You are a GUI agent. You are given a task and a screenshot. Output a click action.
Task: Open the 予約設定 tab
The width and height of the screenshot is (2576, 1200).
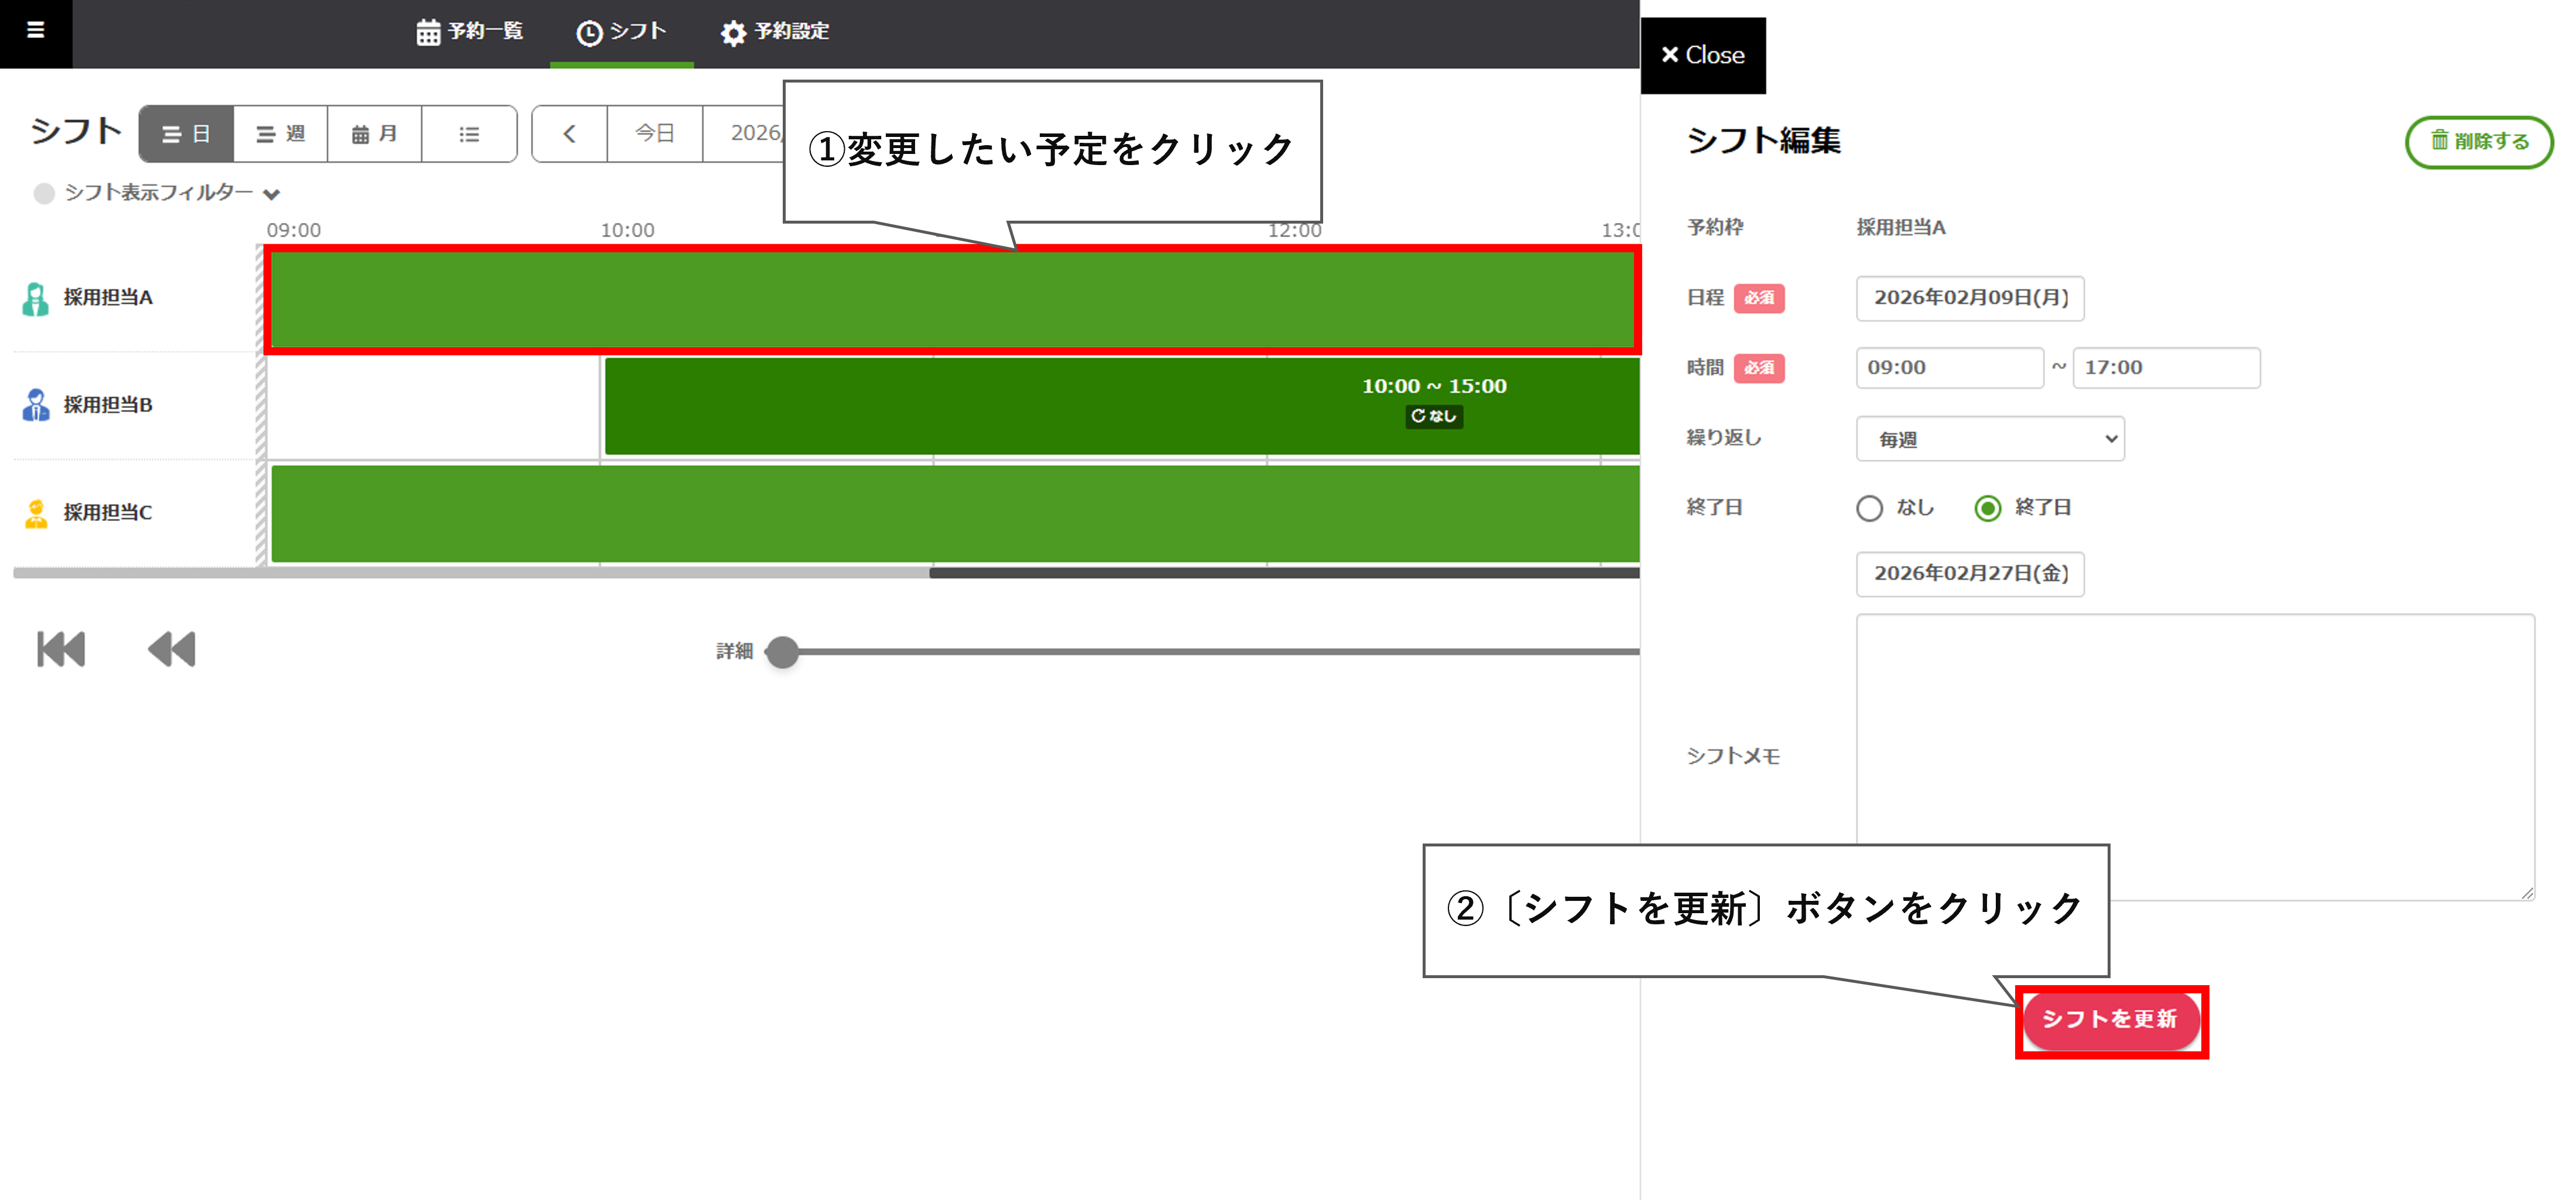click(775, 32)
